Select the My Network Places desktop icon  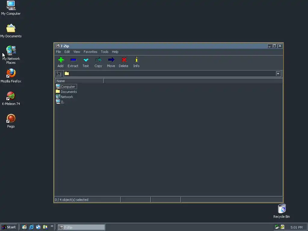click(11, 55)
